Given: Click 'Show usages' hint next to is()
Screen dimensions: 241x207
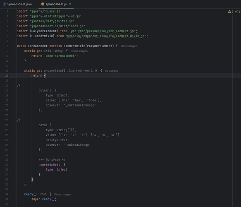Looking at the screenshot, I should tap(79, 51).
